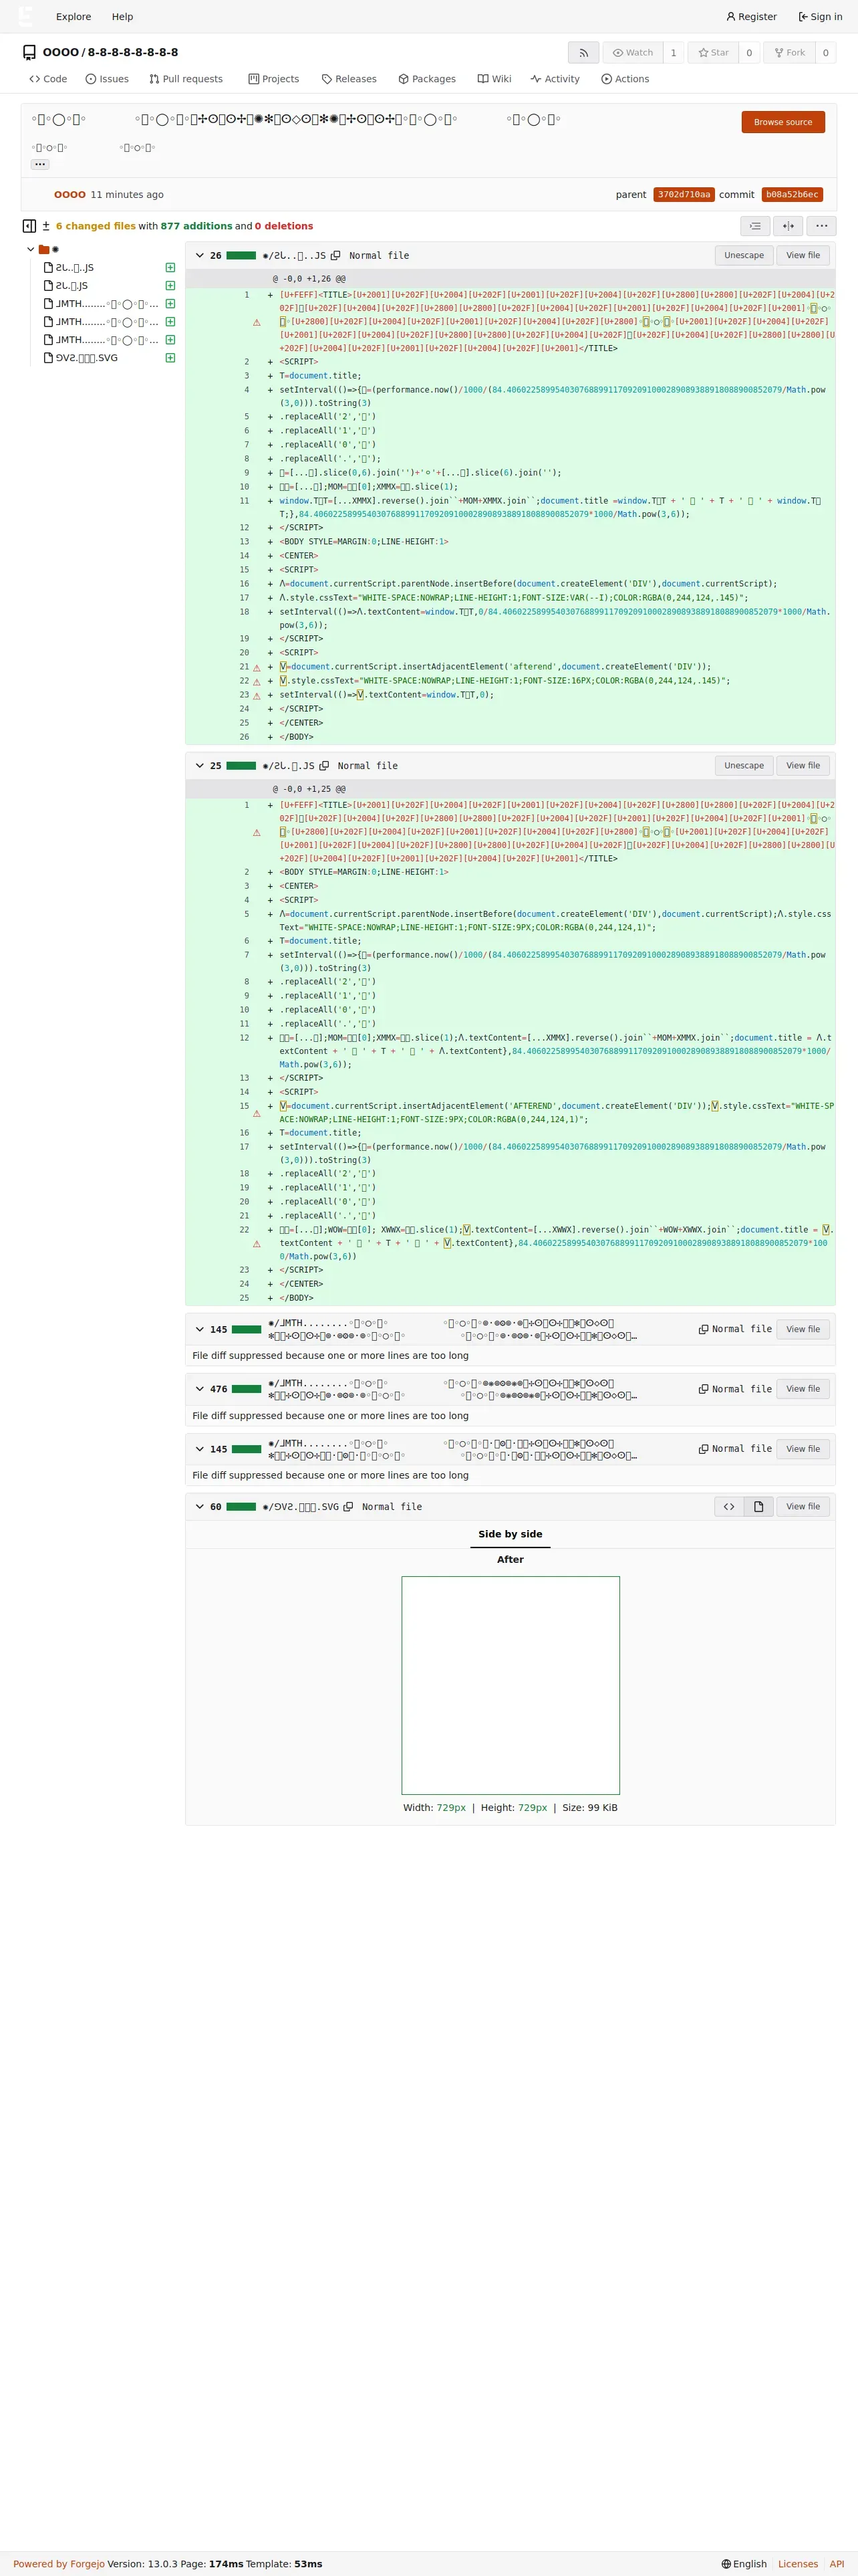Click the Fork button
This screenshot has height=2576, width=858.
tap(789, 53)
